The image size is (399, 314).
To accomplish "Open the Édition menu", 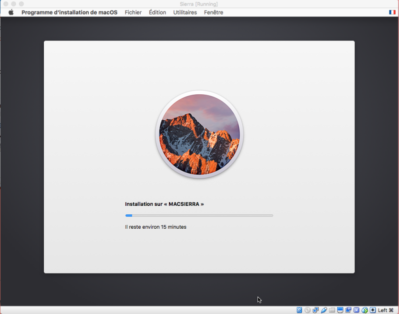I will point(158,12).
